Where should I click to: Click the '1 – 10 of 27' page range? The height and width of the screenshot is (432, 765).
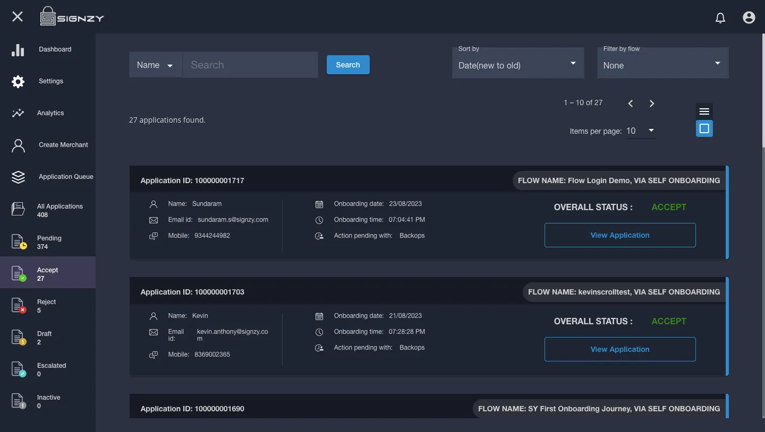pyautogui.click(x=583, y=102)
